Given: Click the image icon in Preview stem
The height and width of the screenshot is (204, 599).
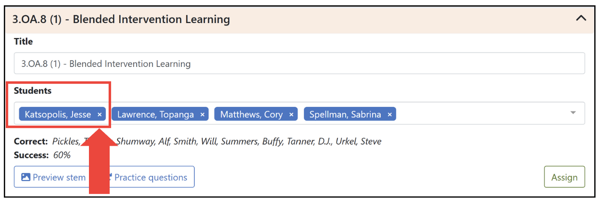Looking at the screenshot, I should click(26, 177).
